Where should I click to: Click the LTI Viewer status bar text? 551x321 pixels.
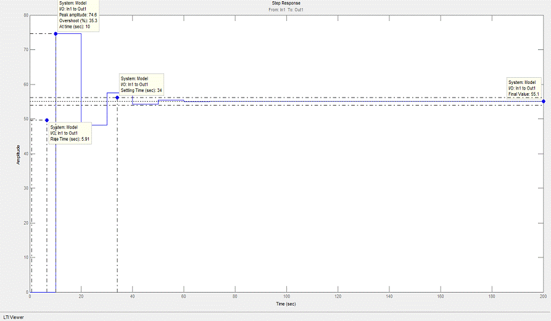15,316
